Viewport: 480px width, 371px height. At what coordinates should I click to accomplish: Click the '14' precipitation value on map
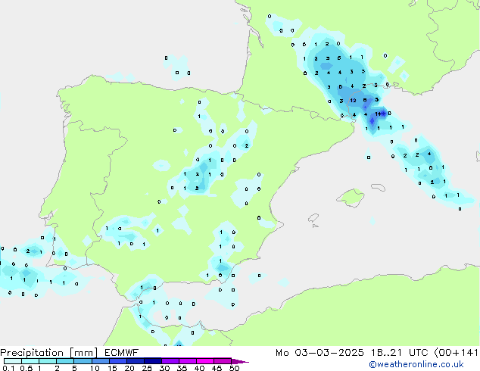(378, 114)
